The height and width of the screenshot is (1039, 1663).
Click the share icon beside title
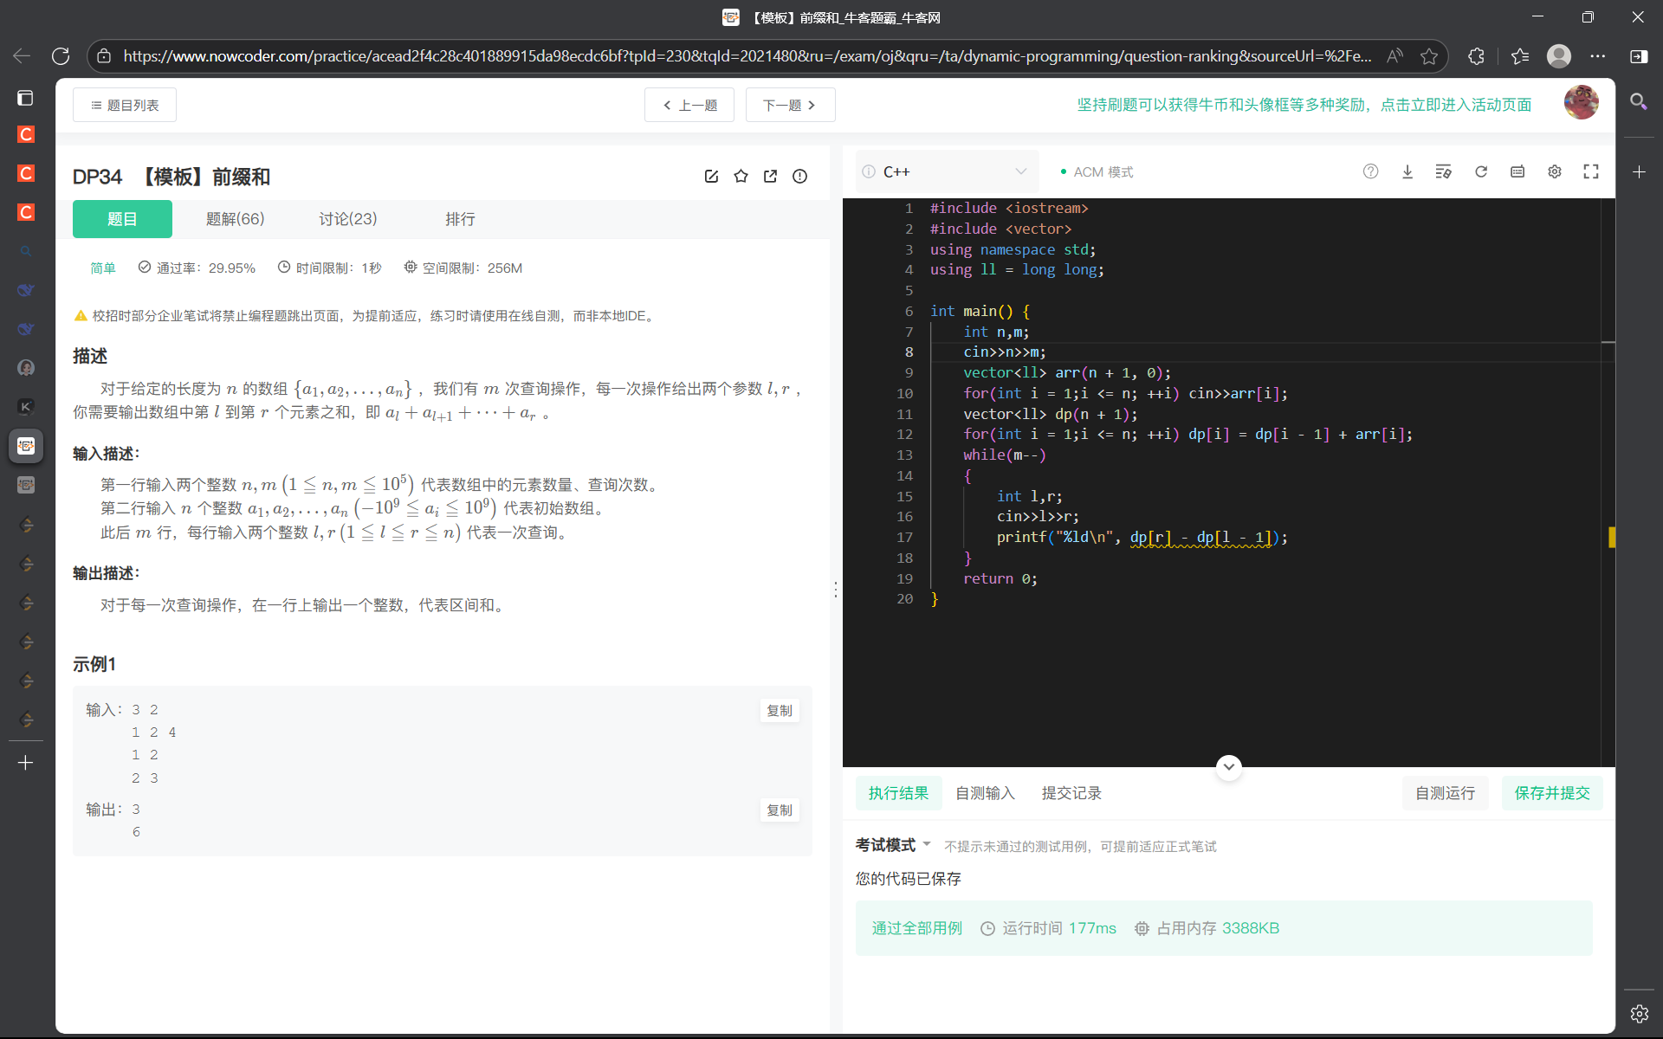[x=770, y=177]
